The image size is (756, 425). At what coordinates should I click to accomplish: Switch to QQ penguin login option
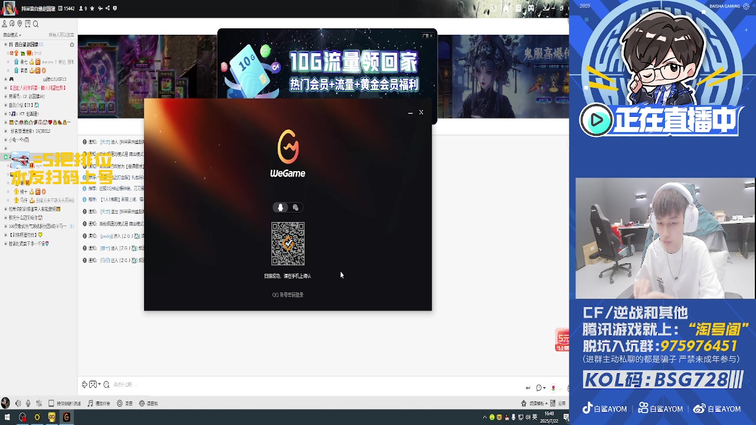[281, 207]
